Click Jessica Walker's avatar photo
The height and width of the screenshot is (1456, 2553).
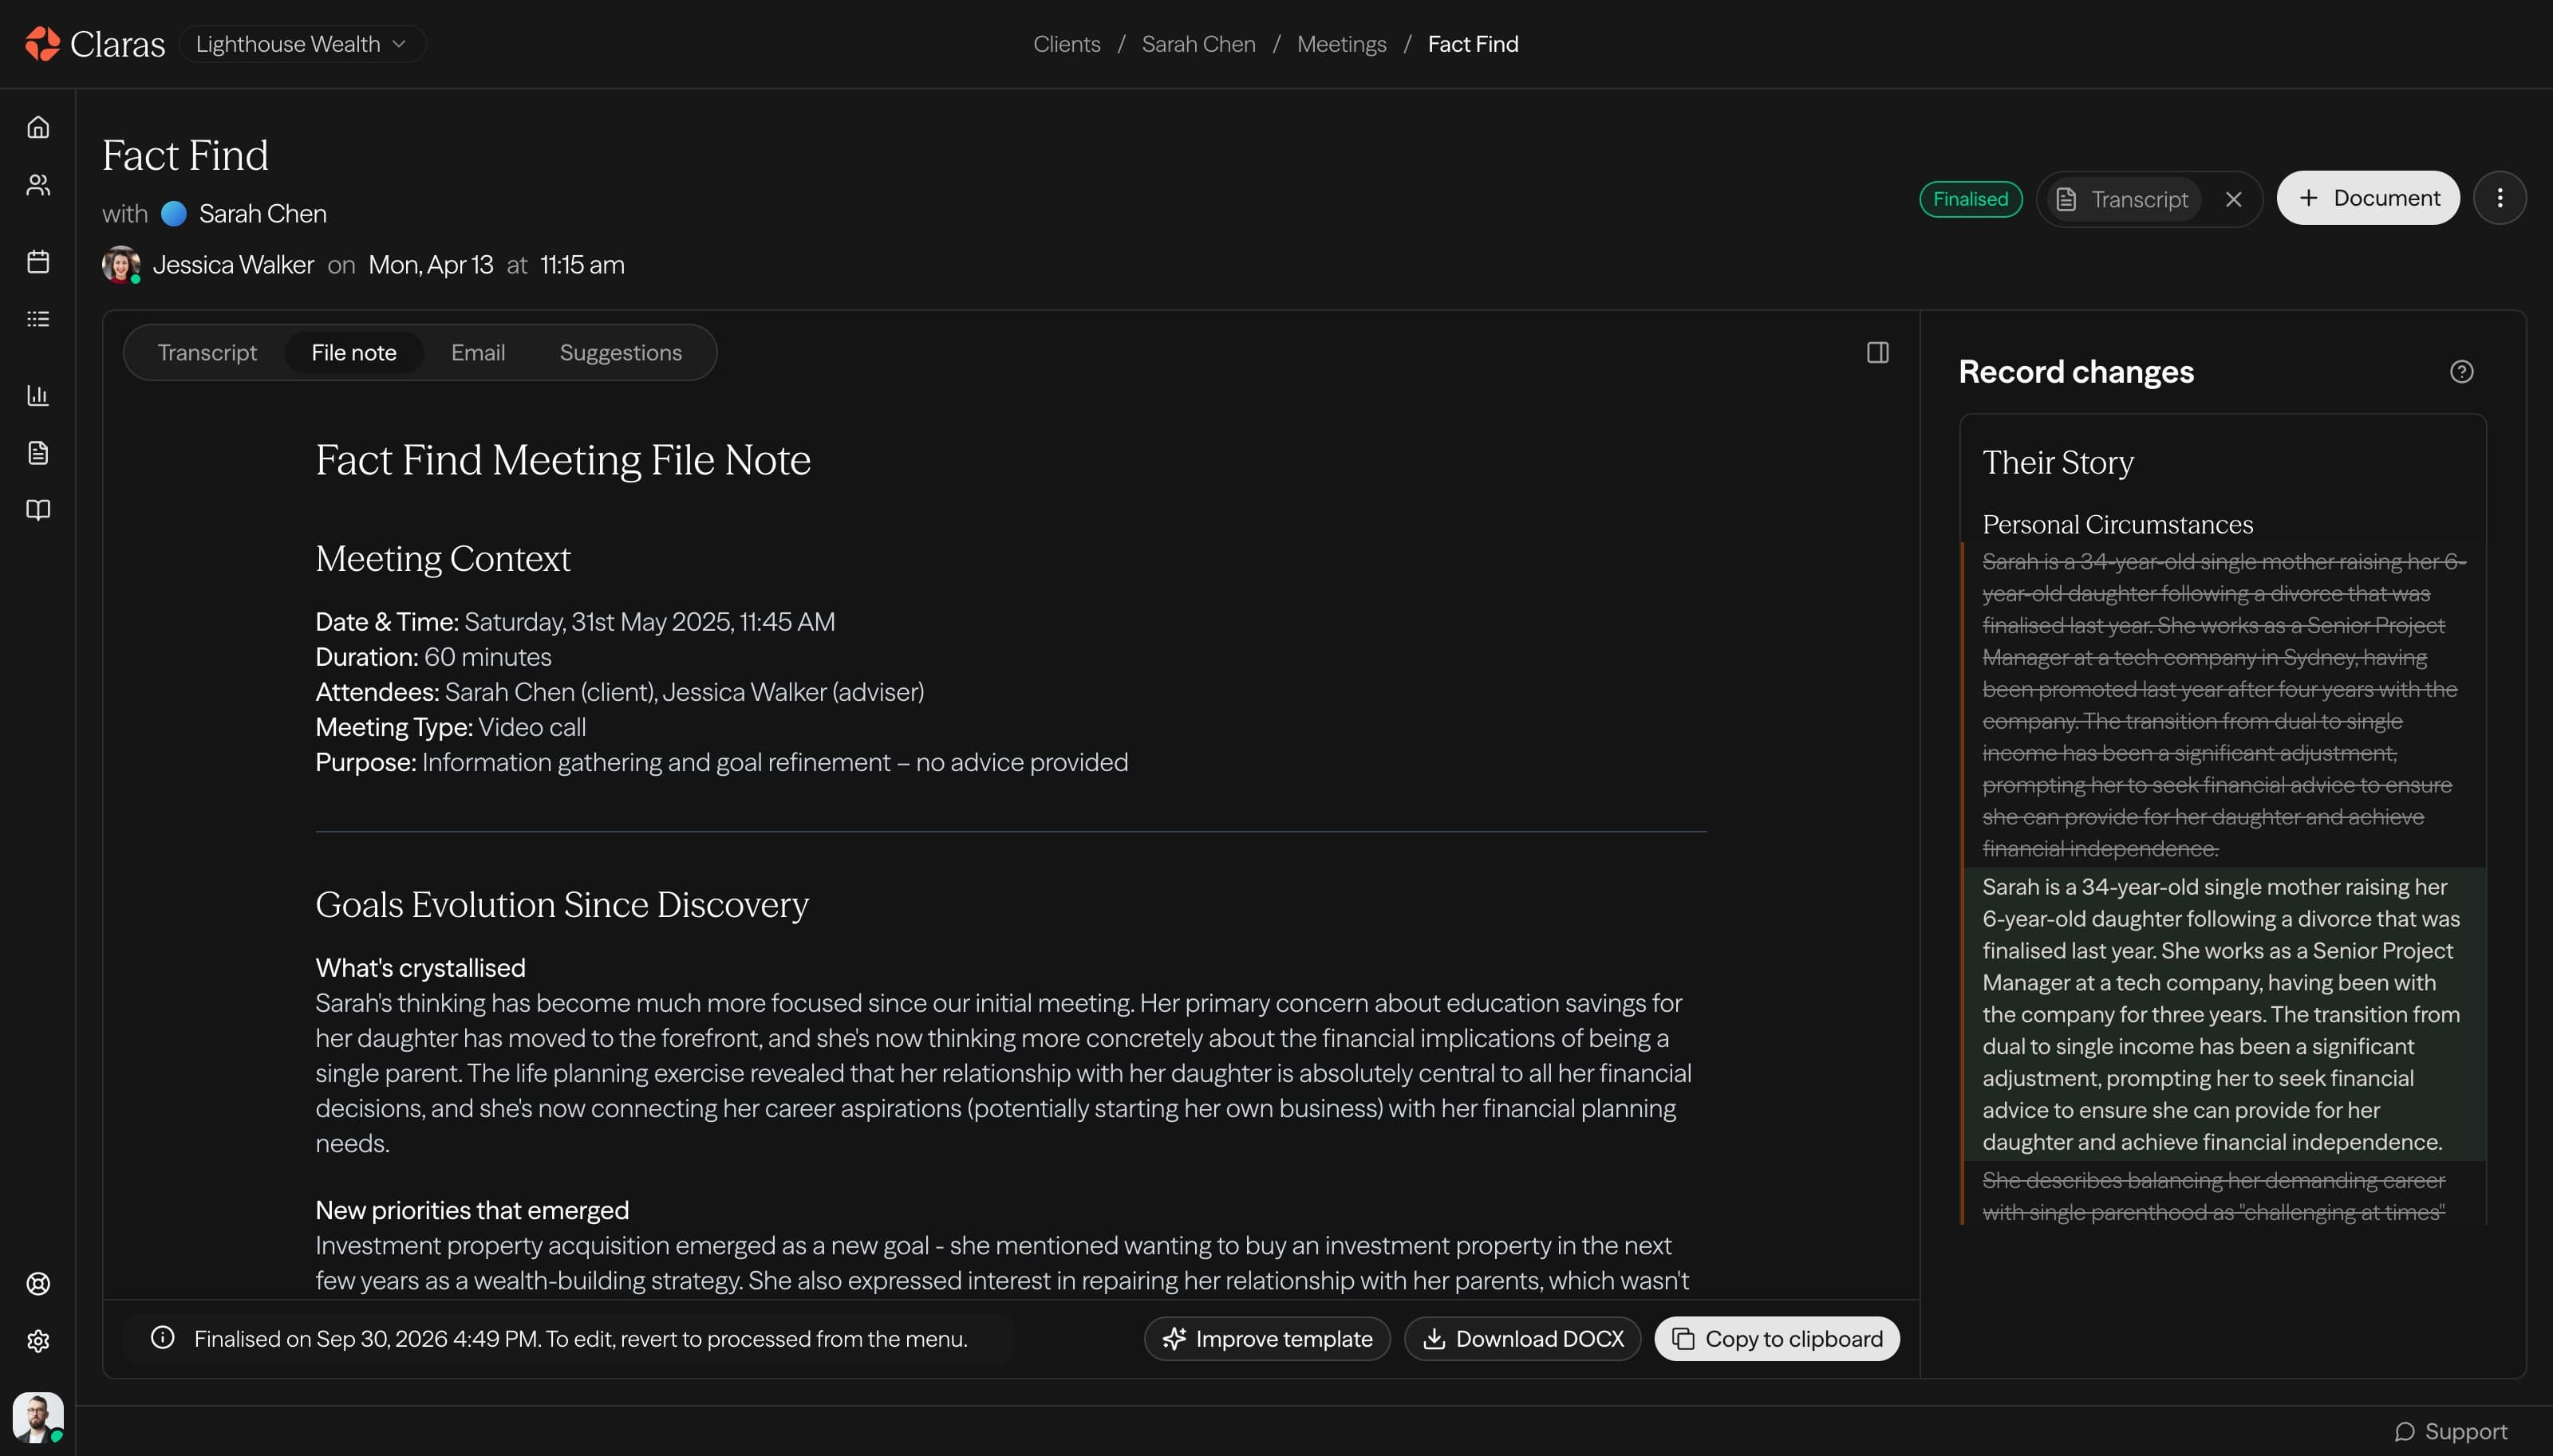pyautogui.click(x=121, y=265)
